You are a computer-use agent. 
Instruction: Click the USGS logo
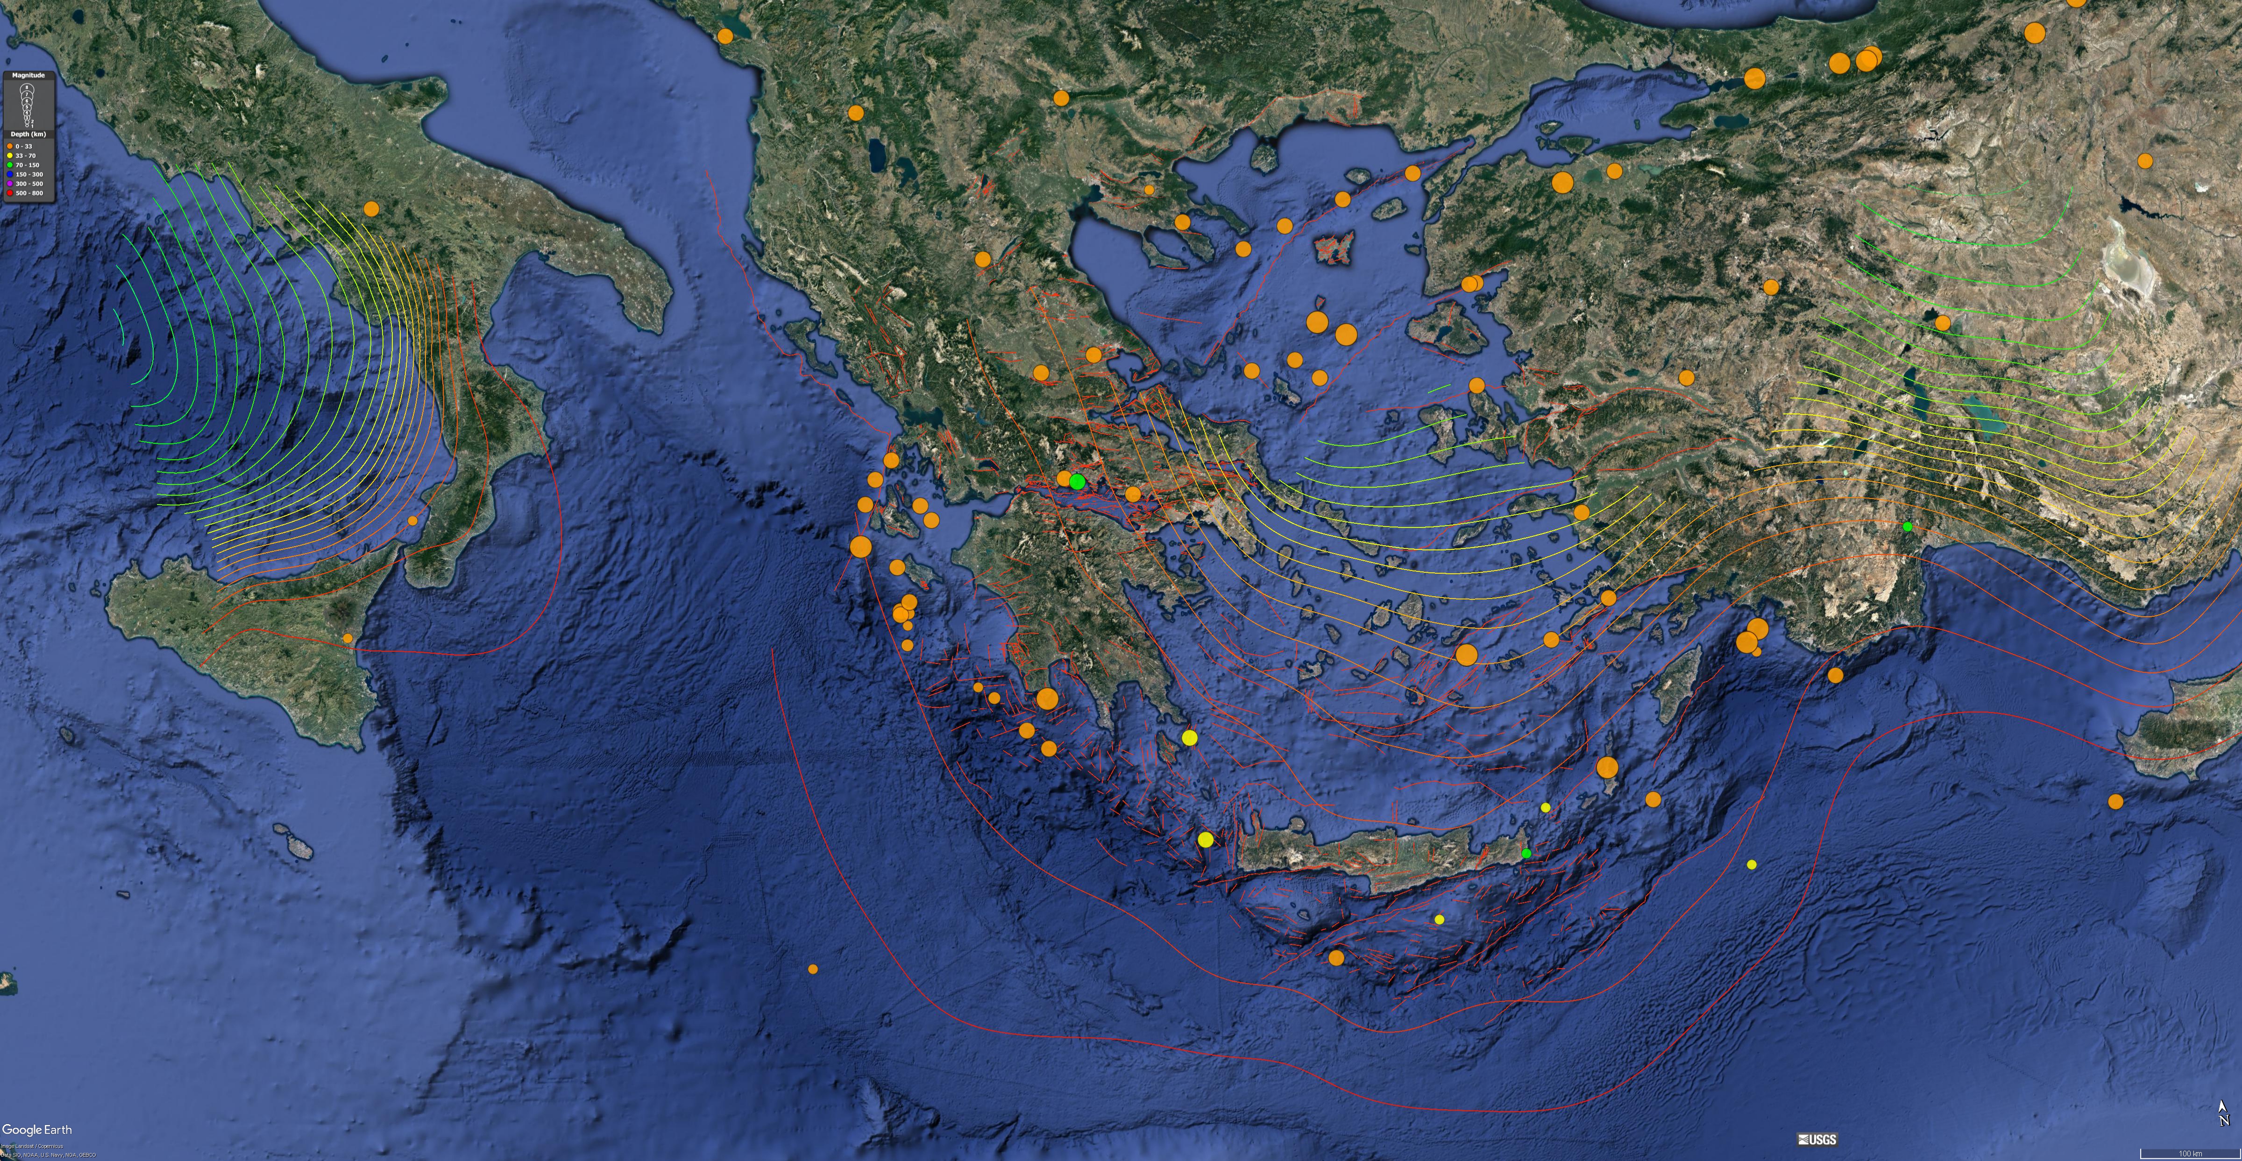point(1817,1139)
